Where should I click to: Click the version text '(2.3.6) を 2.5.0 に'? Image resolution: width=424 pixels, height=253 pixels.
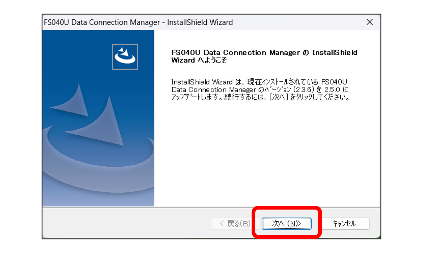click(321, 90)
